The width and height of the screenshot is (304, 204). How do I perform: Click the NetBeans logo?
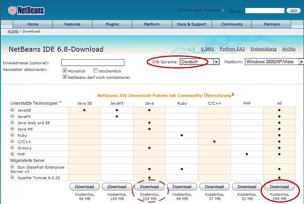coord(26,11)
